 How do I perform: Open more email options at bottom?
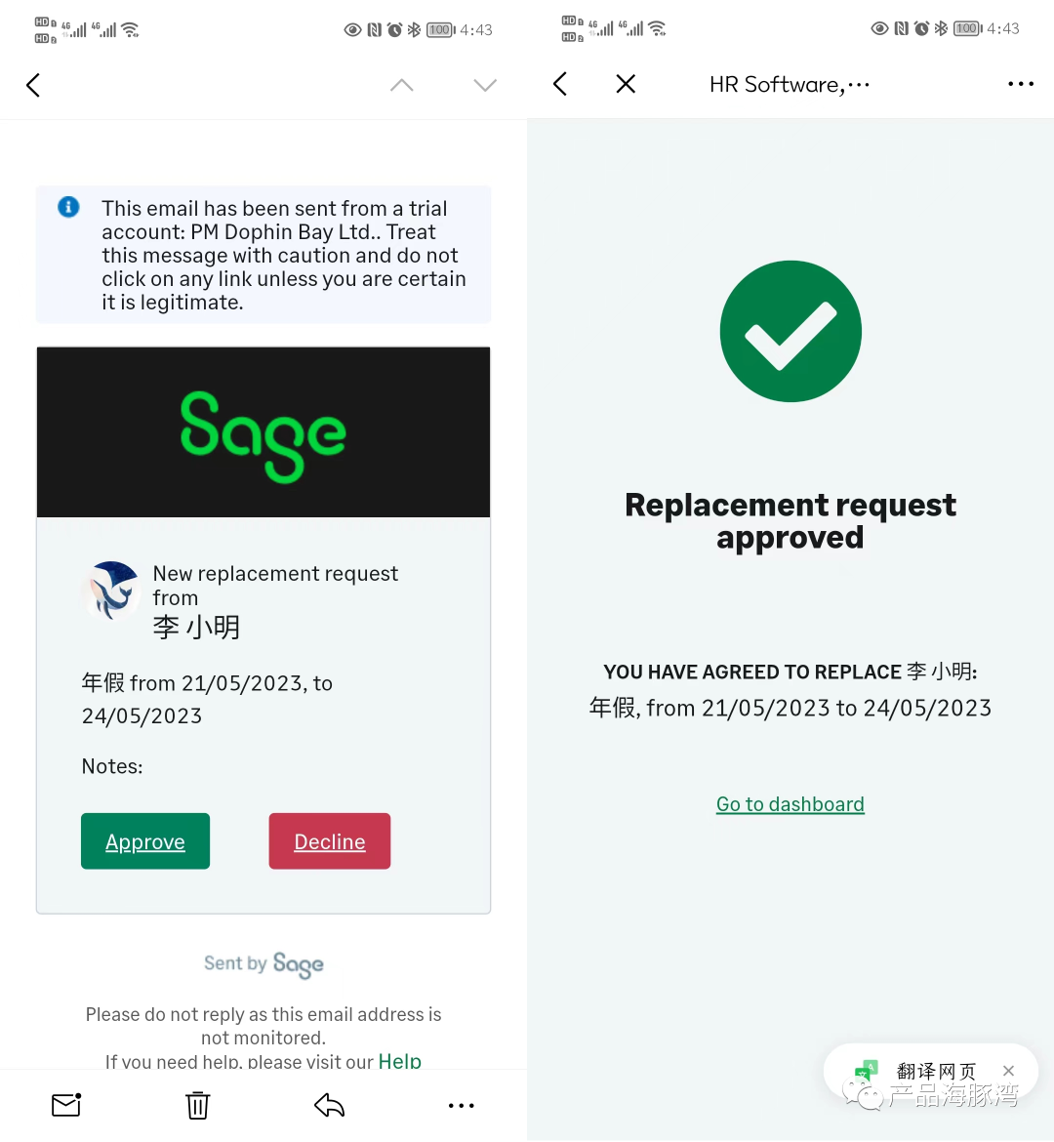point(461,1106)
